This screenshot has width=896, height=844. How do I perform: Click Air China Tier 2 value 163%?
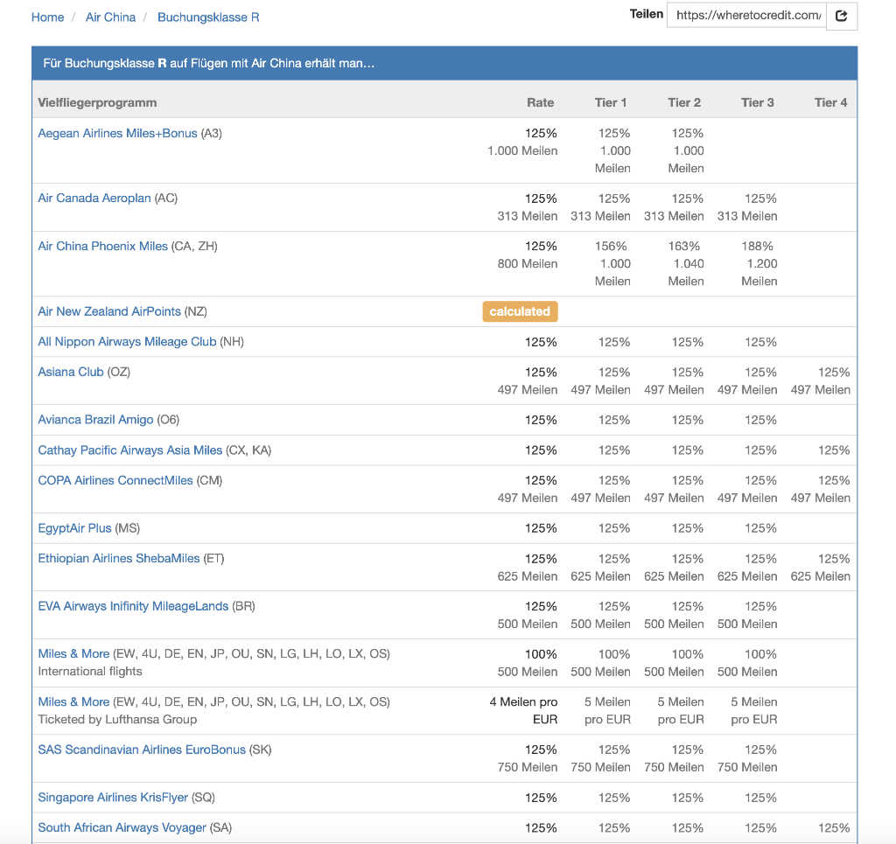(x=684, y=246)
